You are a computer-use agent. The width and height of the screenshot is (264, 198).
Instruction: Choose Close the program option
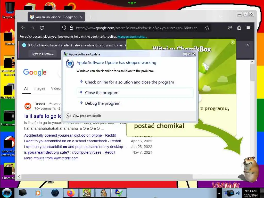coord(135,93)
